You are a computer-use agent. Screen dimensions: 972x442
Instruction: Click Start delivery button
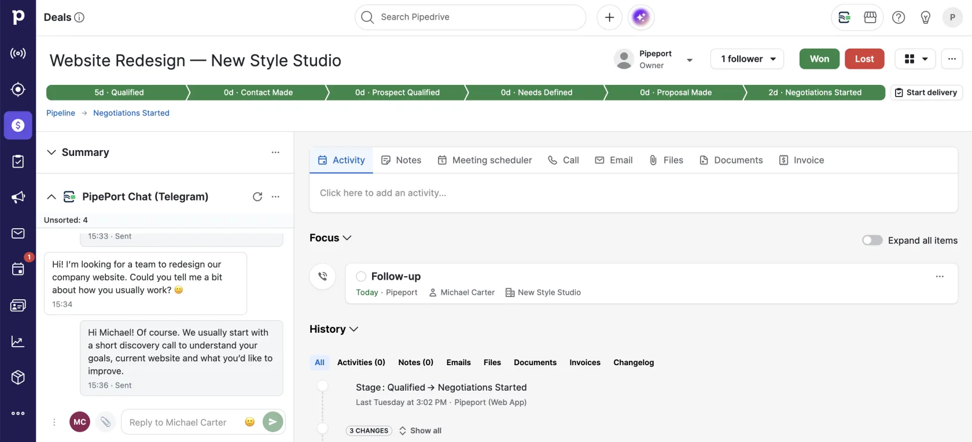[x=926, y=92]
